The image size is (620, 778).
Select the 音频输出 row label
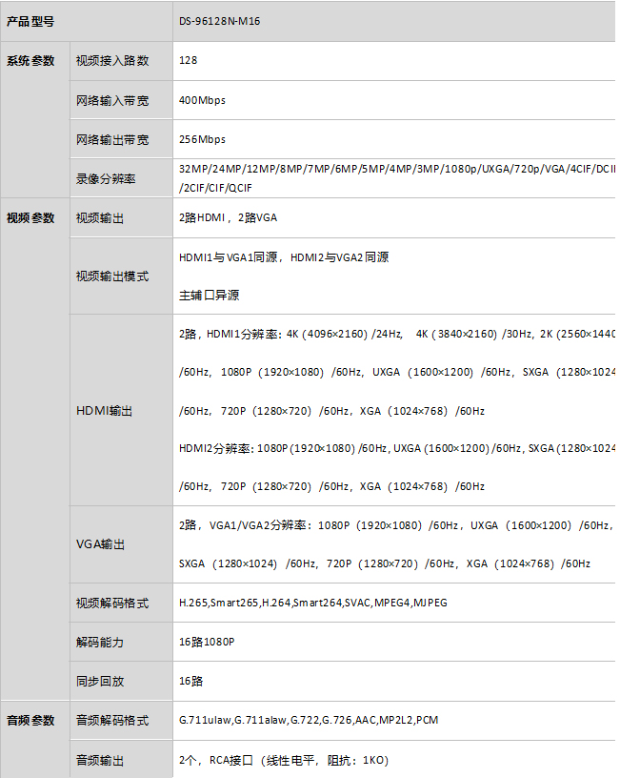point(100,761)
